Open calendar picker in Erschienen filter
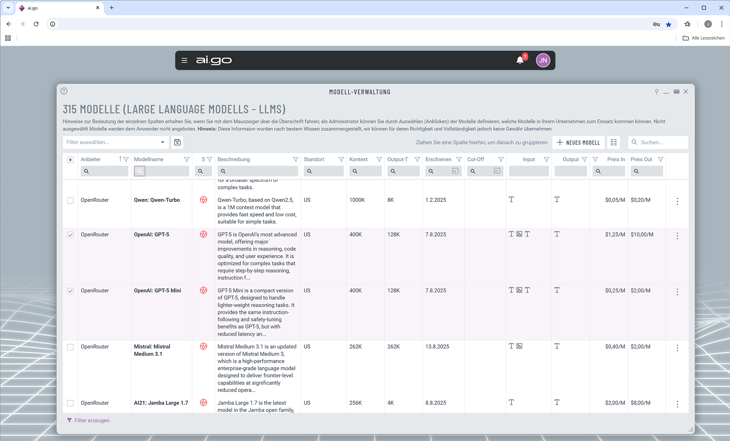 (x=455, y=171)
